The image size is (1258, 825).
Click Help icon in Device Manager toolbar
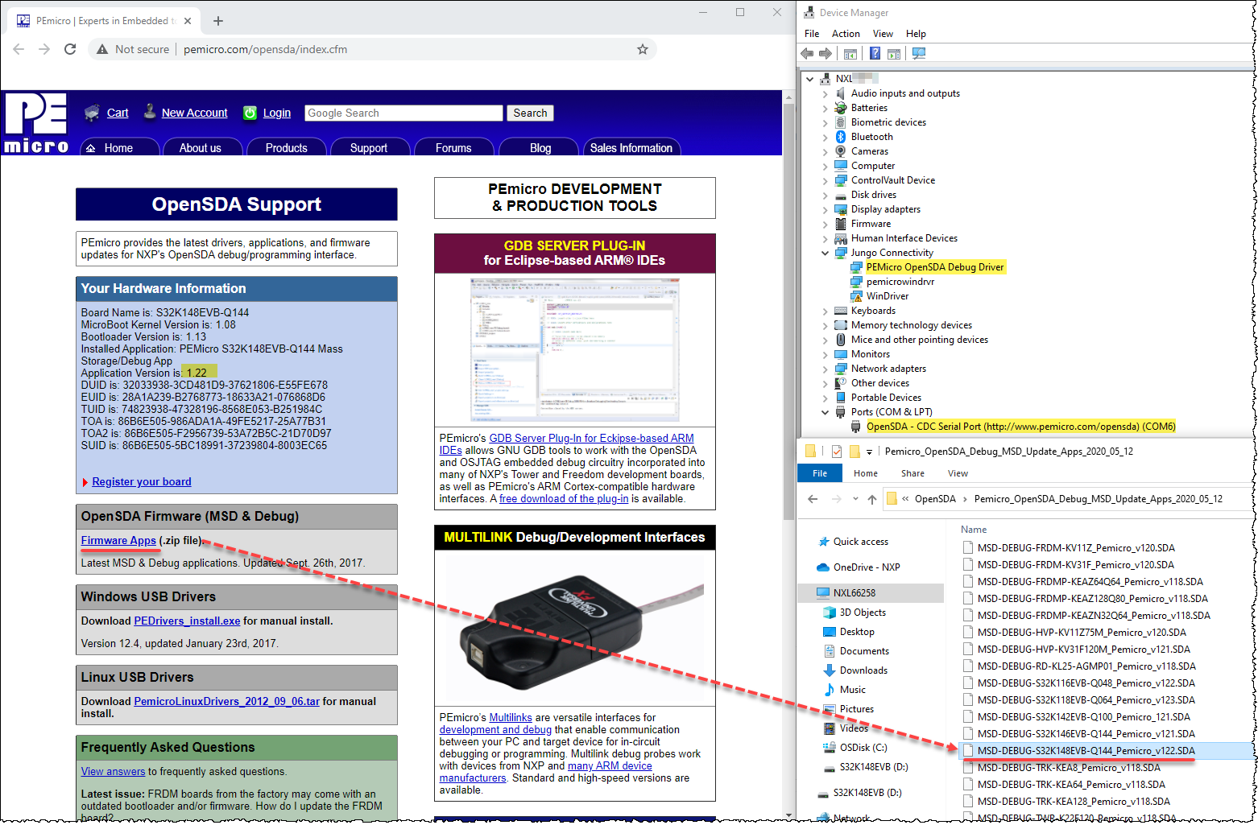click(x=875, y=53)
